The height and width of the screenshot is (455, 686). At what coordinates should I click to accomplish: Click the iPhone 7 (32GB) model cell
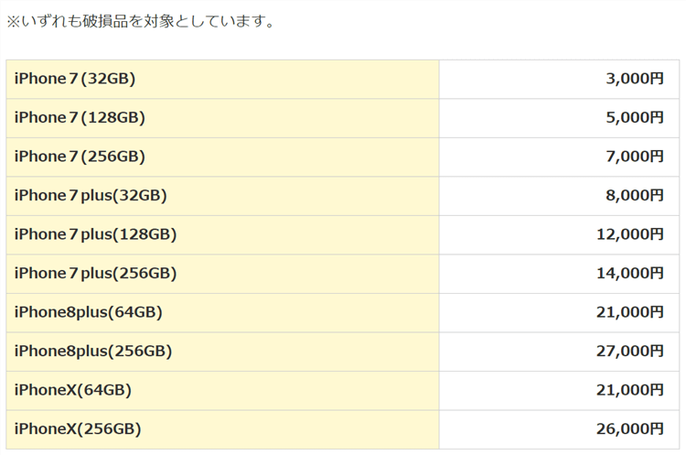(x=75, y=79)
